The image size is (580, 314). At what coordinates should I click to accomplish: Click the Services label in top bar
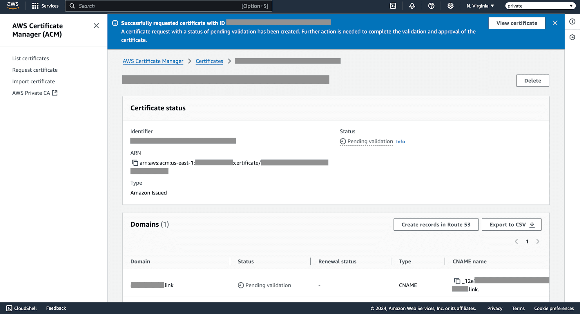point(50,6)
